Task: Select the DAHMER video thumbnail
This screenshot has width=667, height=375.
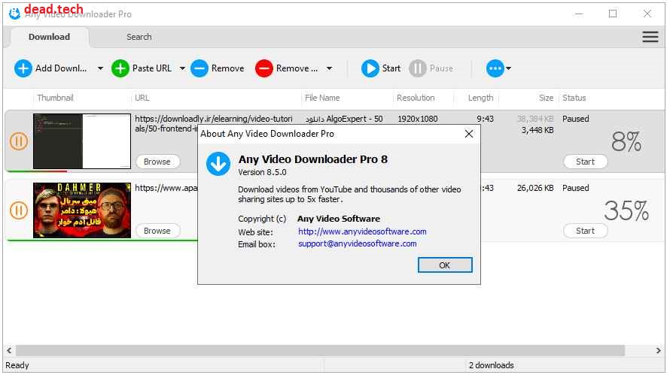Action: coord(82,210)
